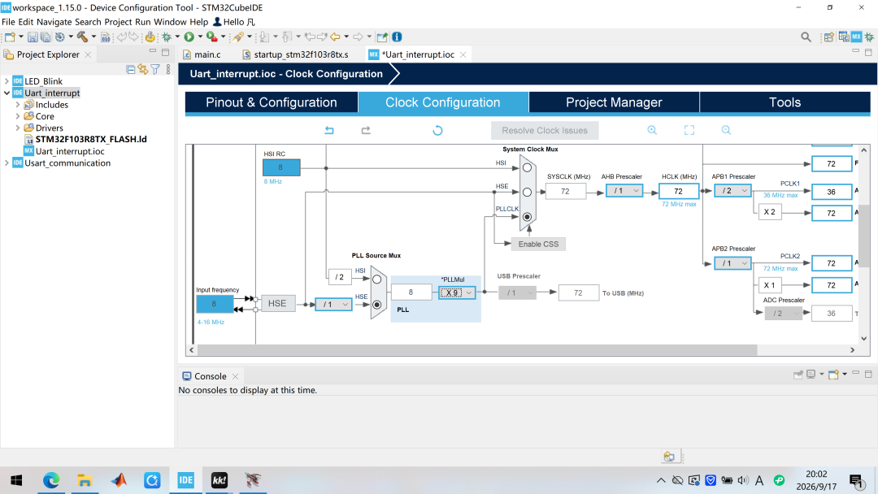
Task: Open the APB1 Prescaler dropdown
Action: click(732, 191)
